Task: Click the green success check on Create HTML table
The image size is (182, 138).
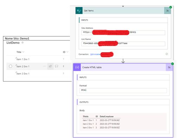Action: pos(172,64)
